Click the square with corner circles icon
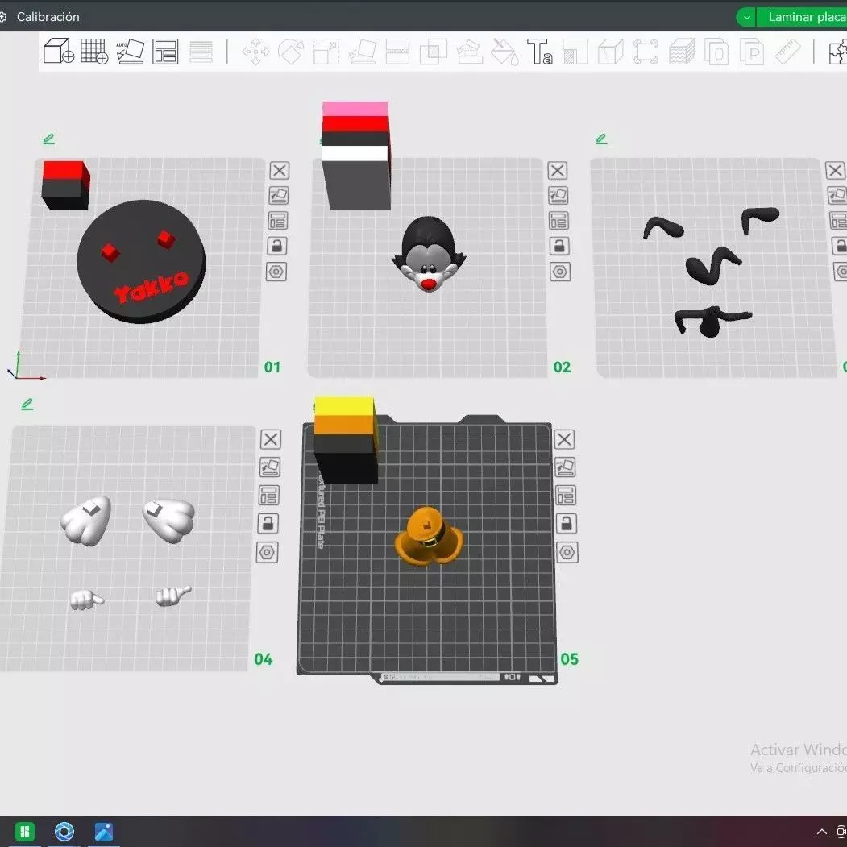Image resolution: width=847 pixels, height=847 pixels. (x=646, y=52)
